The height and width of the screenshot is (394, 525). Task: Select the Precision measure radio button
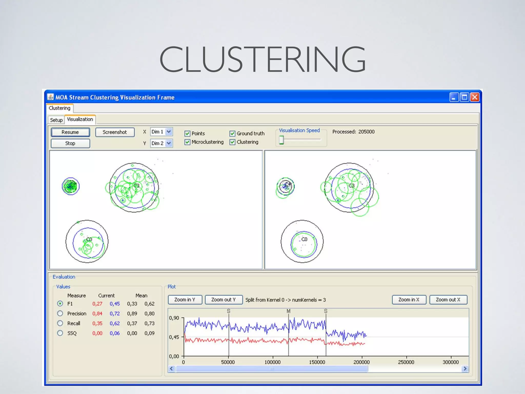point(60,313)
